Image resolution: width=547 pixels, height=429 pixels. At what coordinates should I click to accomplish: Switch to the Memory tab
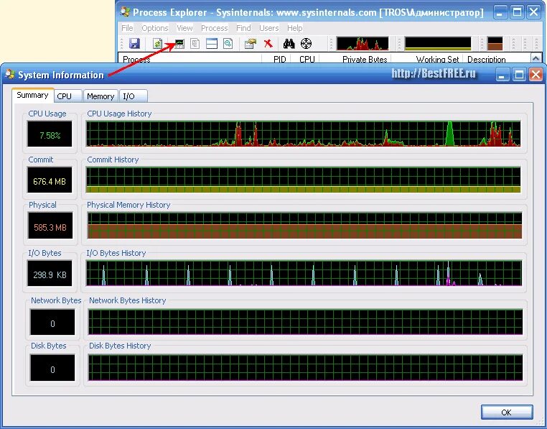pyautogui.click(x=100, y=96)
